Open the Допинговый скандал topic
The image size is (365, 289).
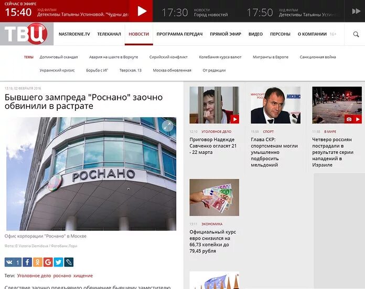tap(59, 57)
